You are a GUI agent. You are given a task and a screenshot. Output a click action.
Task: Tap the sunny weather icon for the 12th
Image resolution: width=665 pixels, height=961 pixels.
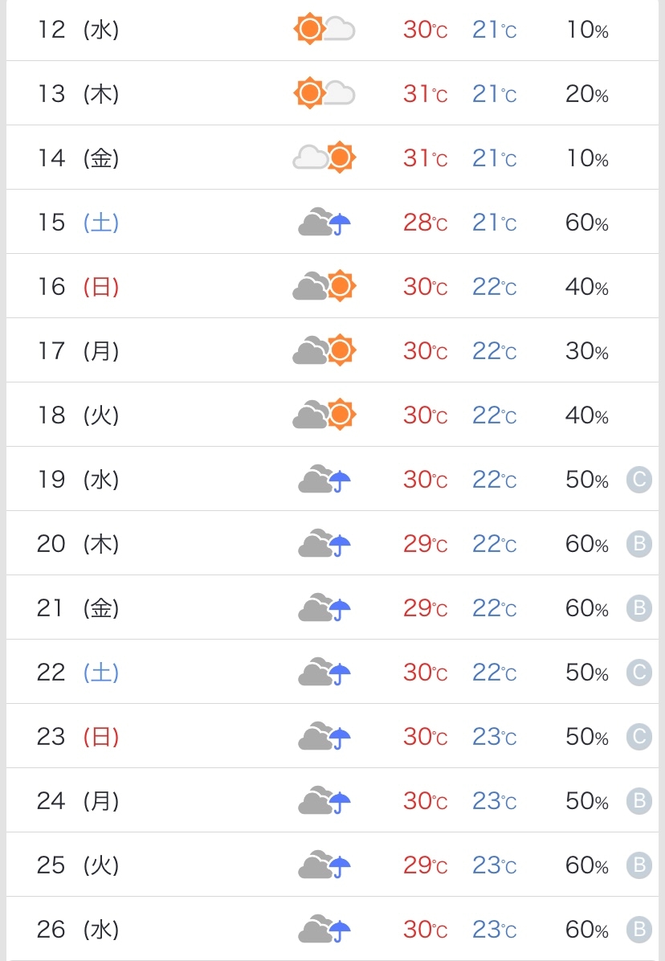point(324,29)
